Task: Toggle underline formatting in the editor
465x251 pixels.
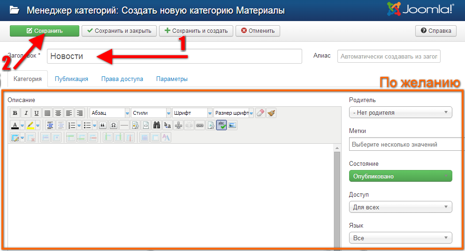Action: click(x=37, y=113)
